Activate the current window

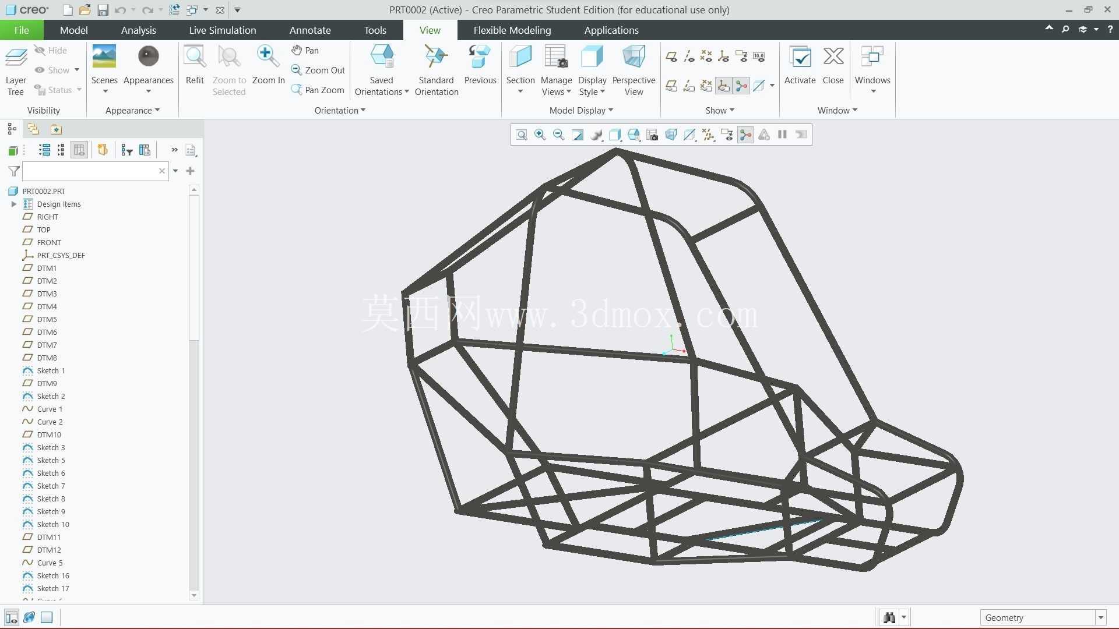800,65
